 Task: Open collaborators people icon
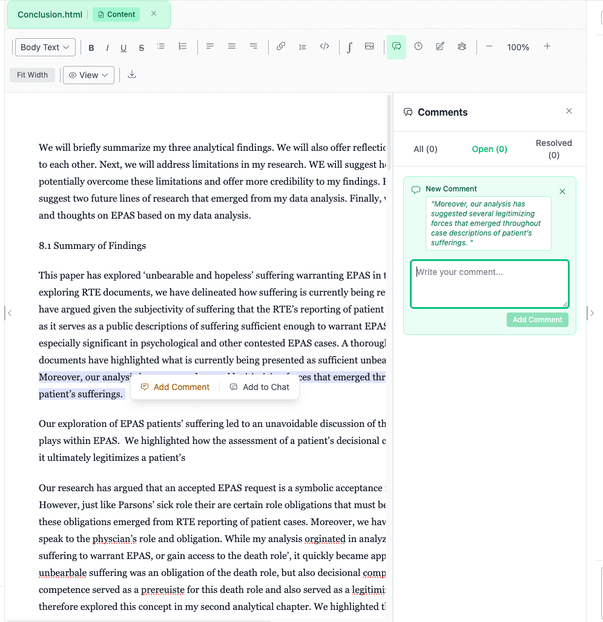[462, 47]
